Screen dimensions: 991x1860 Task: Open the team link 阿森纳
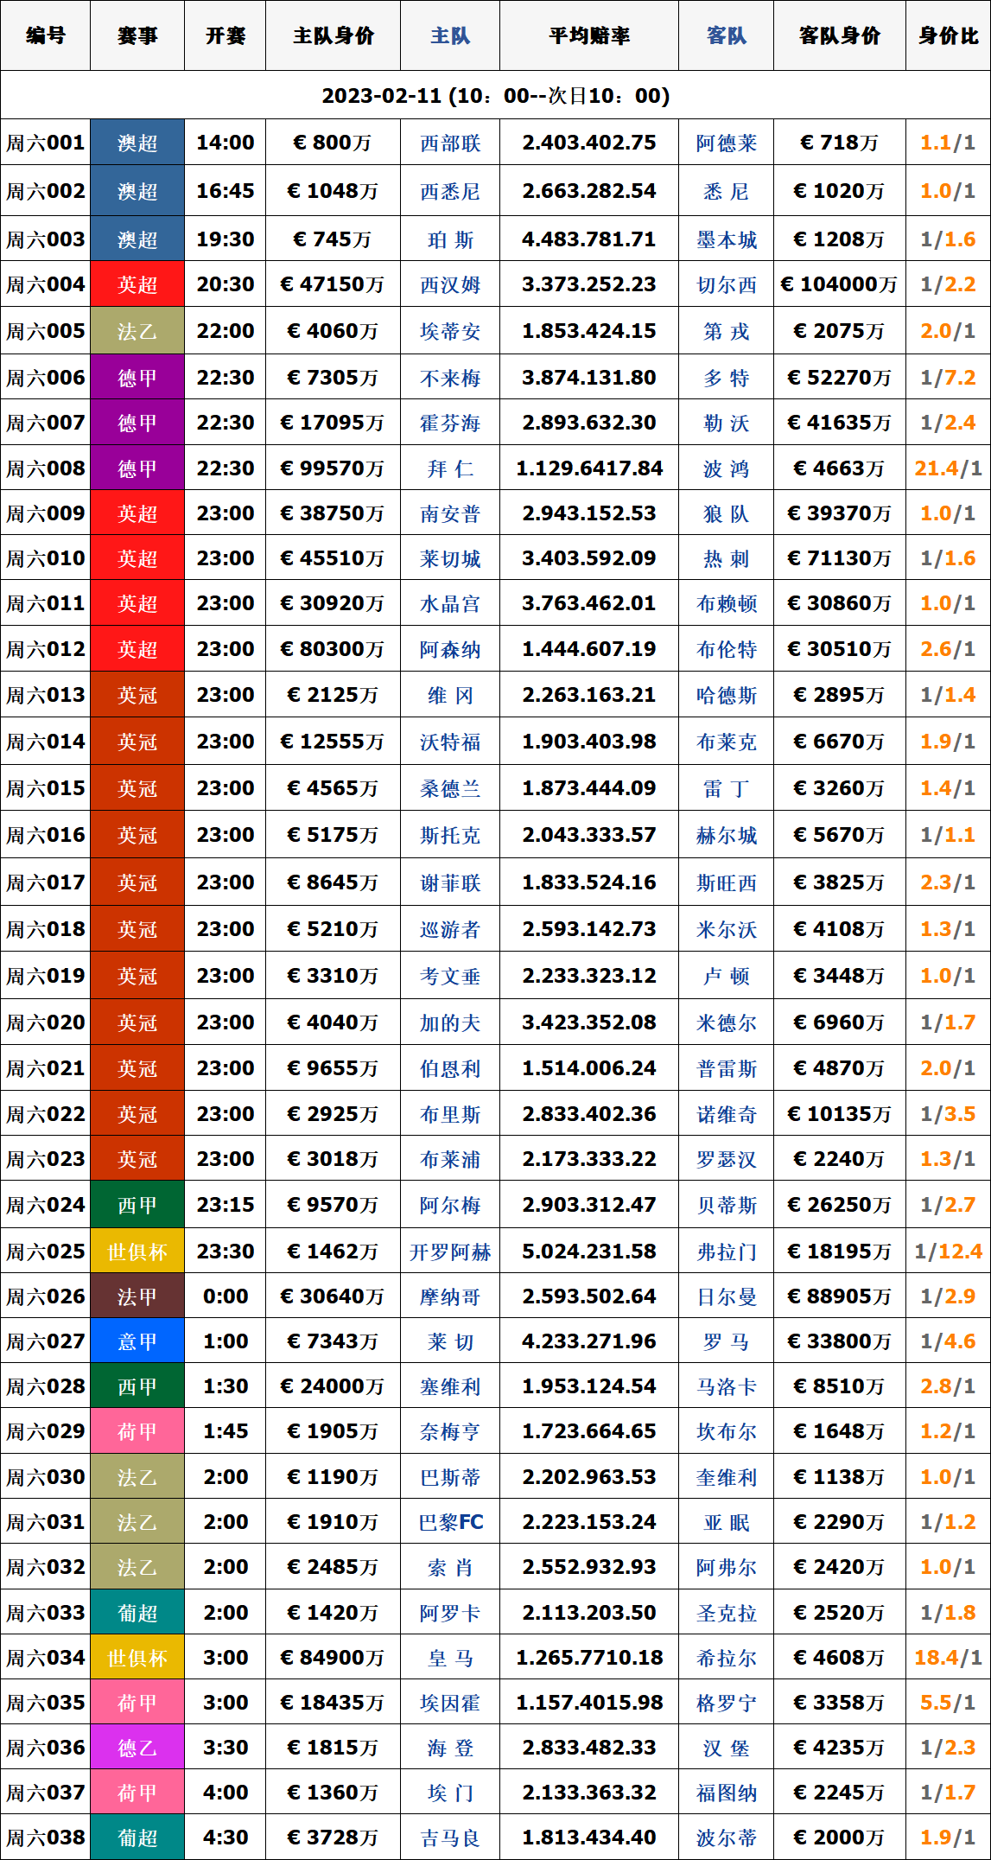pos(450,649)
